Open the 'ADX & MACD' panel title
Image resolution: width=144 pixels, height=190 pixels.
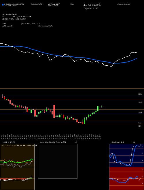coord(9,142)
